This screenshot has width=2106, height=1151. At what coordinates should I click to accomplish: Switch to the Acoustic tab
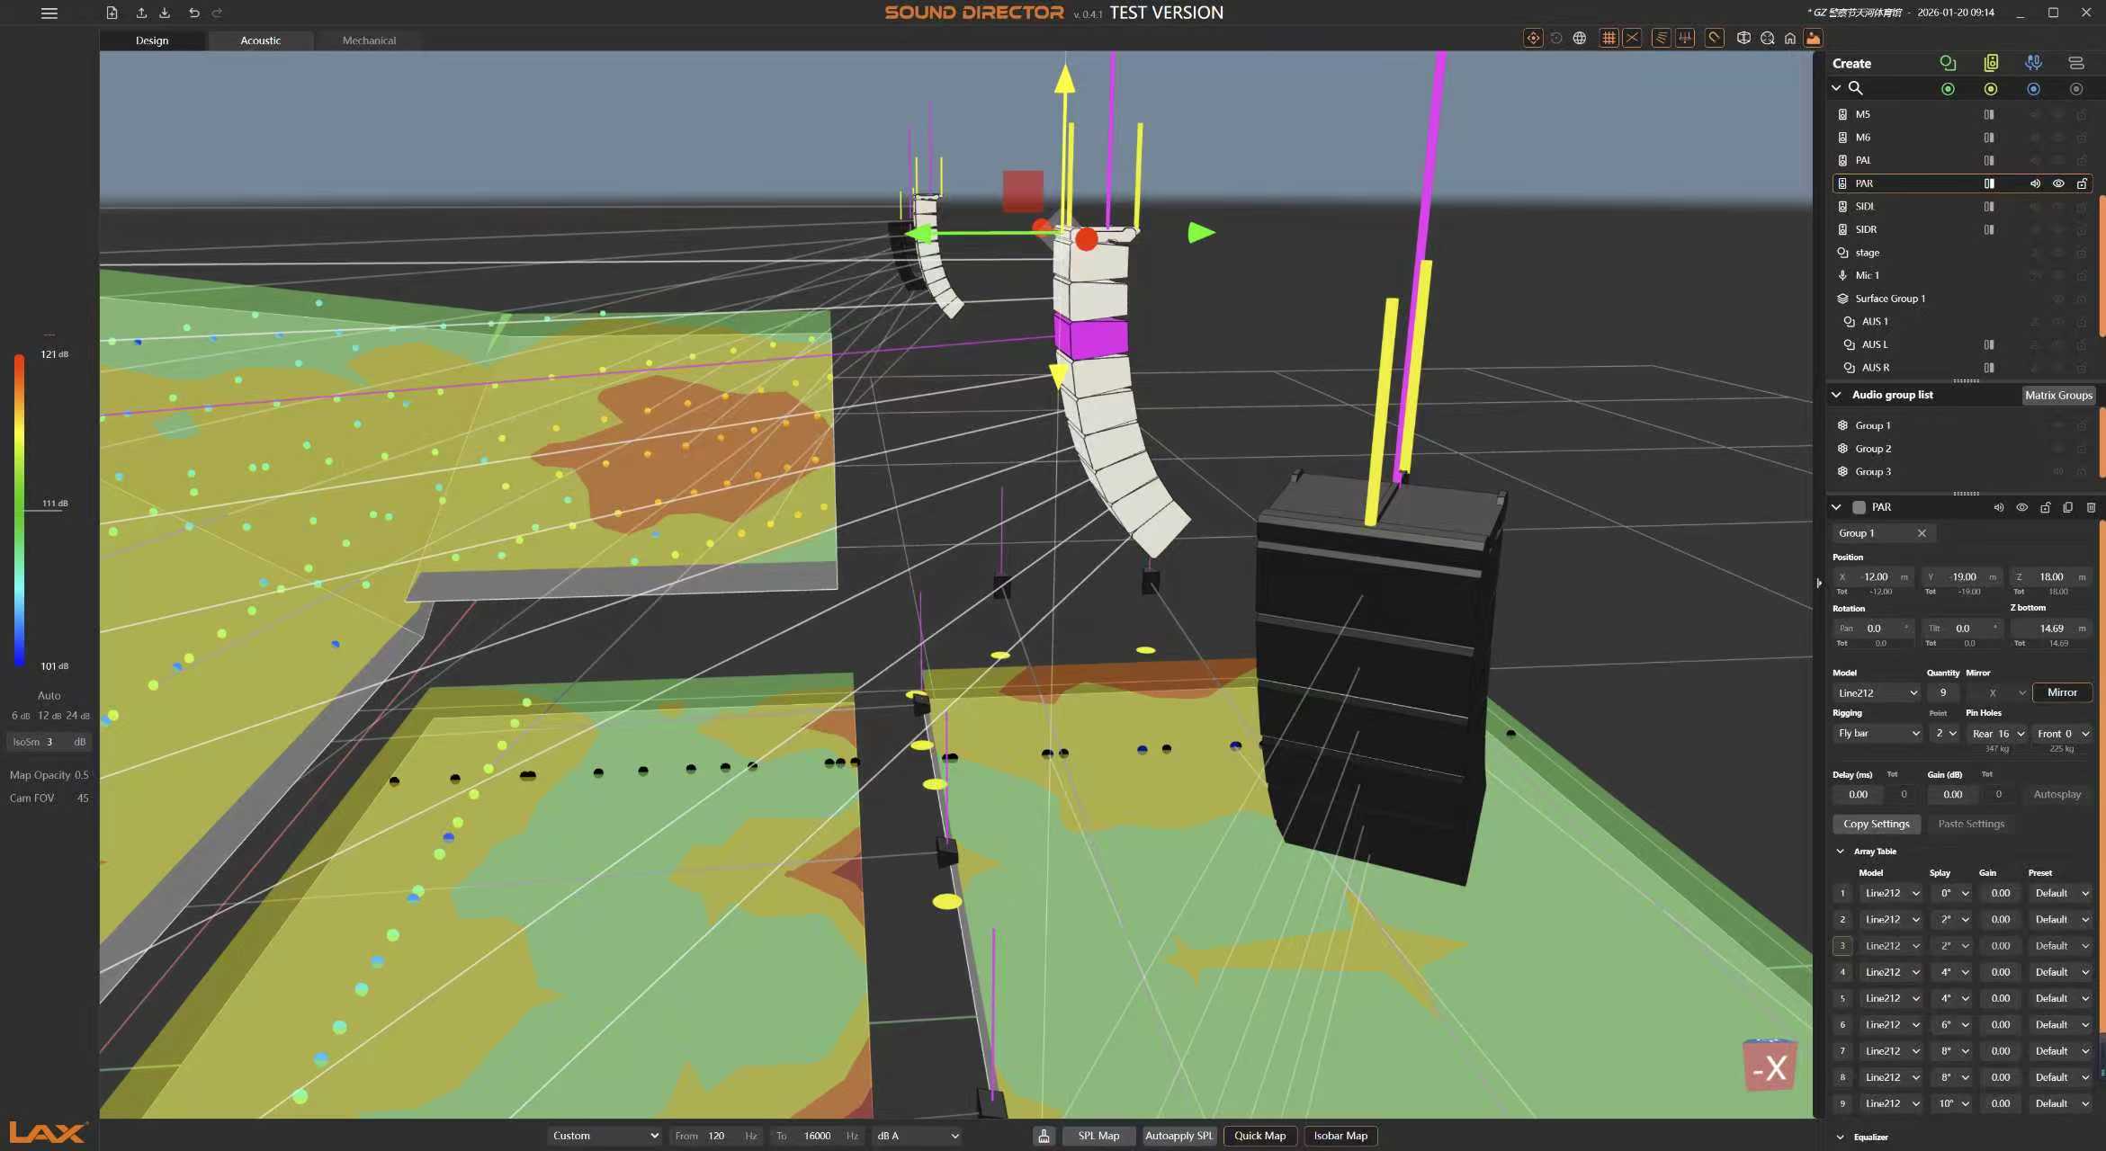pyautogui.click(x=260, y=40)
